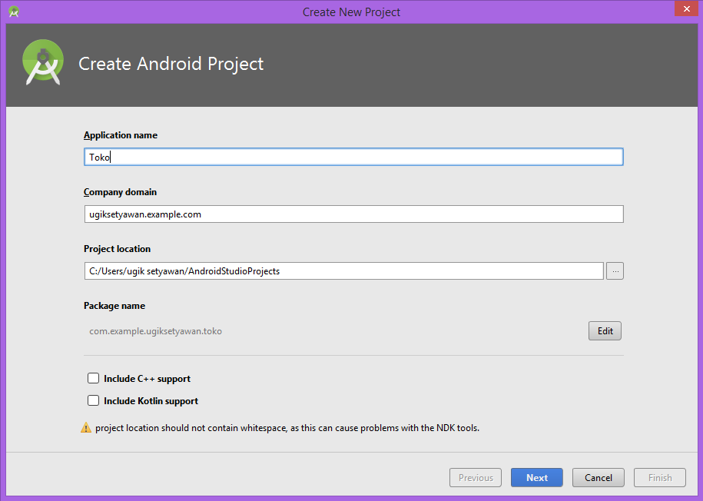
Task: Click the Create Android Project heading
Action: point(171,64)
